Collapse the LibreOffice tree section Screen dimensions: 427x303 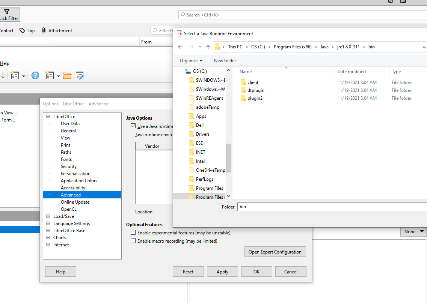click(x=48, y=116)
